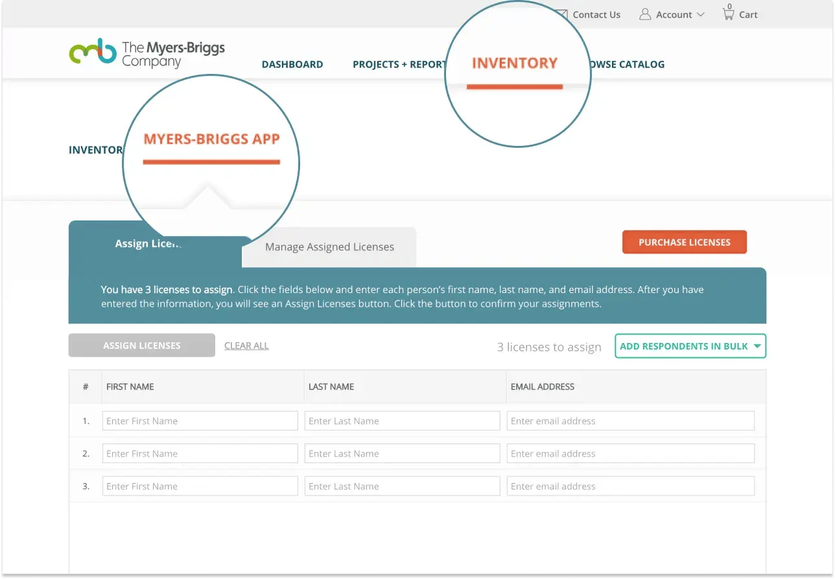Expand the Add Respondents in Bulk arrow

(757, 346)
